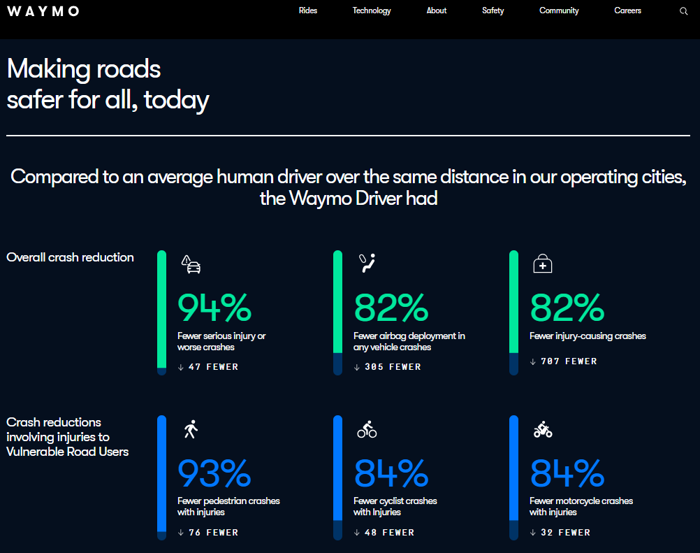Click the down arrow beside 47 FEWER

pos(181,367)
